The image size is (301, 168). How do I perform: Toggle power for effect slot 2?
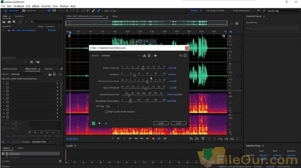click(x=8, y=87)
